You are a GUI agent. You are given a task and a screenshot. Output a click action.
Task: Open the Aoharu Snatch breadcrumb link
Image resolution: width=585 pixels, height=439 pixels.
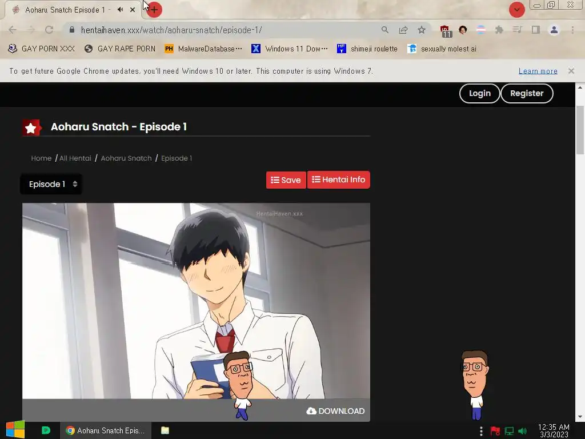[x=126, y=158]
